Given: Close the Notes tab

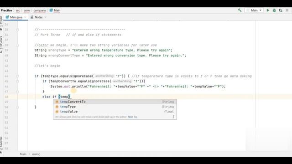Looking at the screenshot, I should tap(46, 17).
